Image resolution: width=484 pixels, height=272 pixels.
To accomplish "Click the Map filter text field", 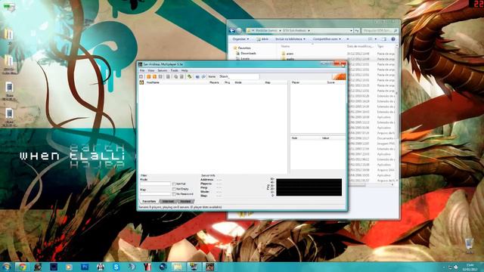I will tap(155, 193).
